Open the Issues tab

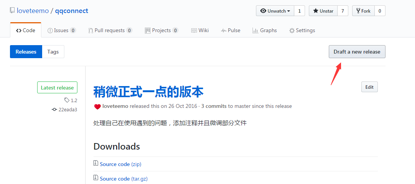pyautogui.click(x=61, y=30)
